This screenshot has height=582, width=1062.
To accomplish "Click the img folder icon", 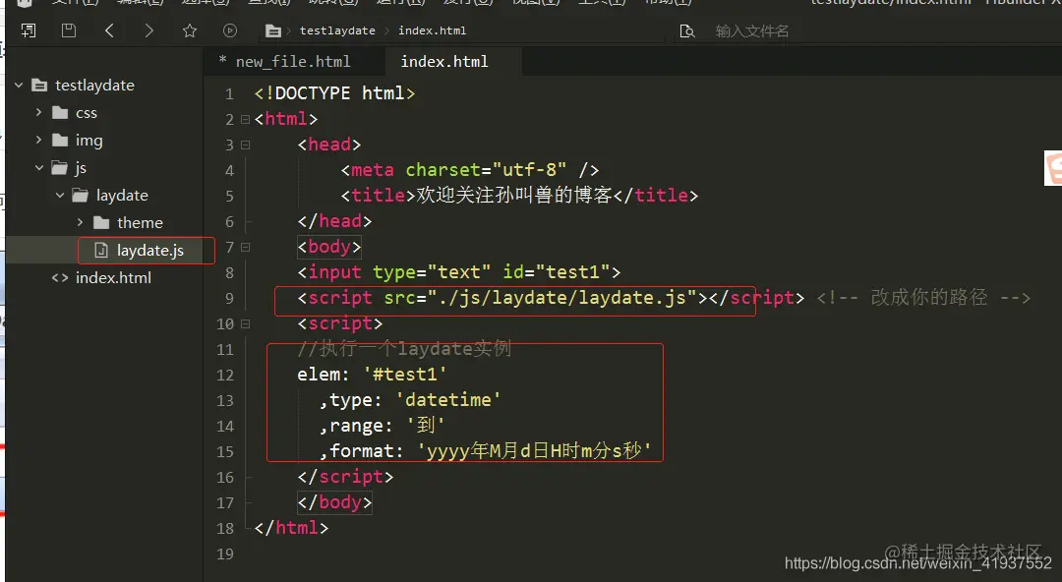I will [x=60, y=141].
